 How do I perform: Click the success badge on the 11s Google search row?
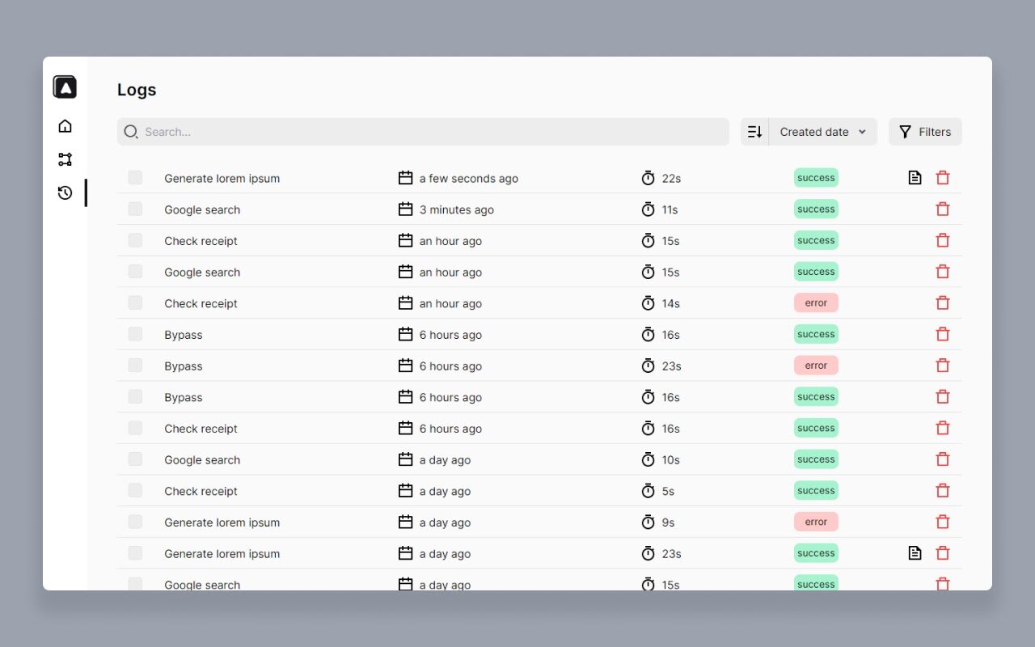(x=816, y=209)
